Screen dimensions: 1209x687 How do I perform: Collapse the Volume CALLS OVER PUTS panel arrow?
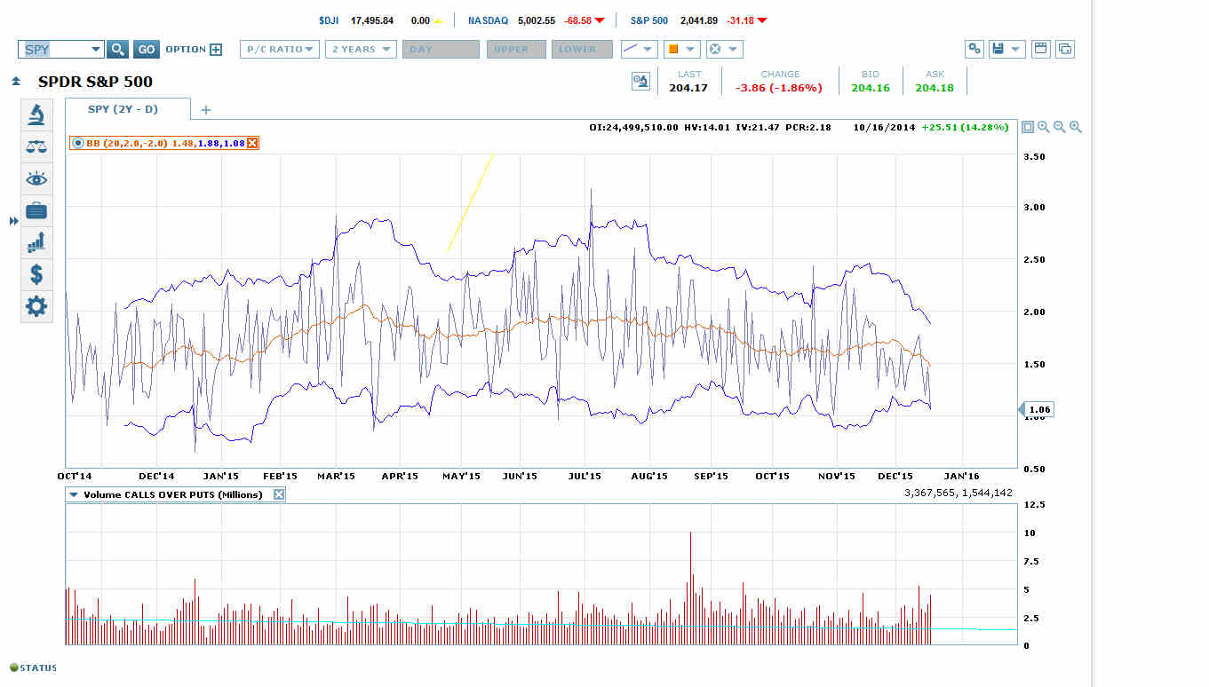(x=75, y=494)
